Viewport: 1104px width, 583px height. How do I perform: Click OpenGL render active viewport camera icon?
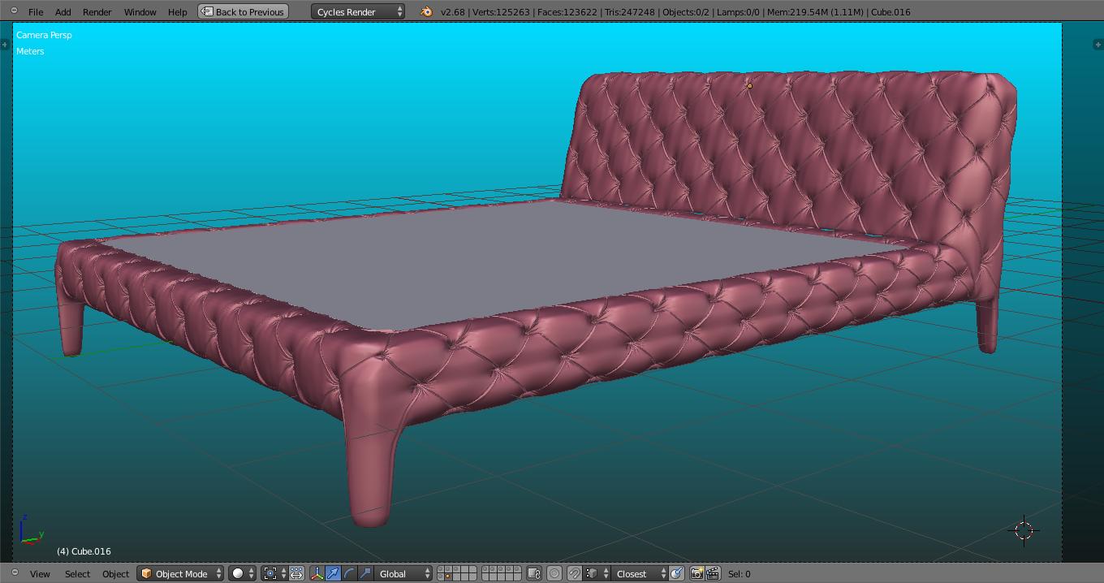click(696, 573)
